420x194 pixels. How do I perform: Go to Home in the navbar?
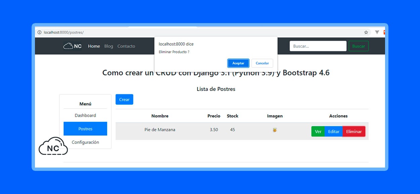94,46
